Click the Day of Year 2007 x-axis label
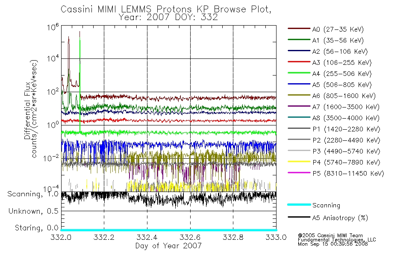This screenshot has width=406, height=256. pyautogui.click(x=168, y=245)
